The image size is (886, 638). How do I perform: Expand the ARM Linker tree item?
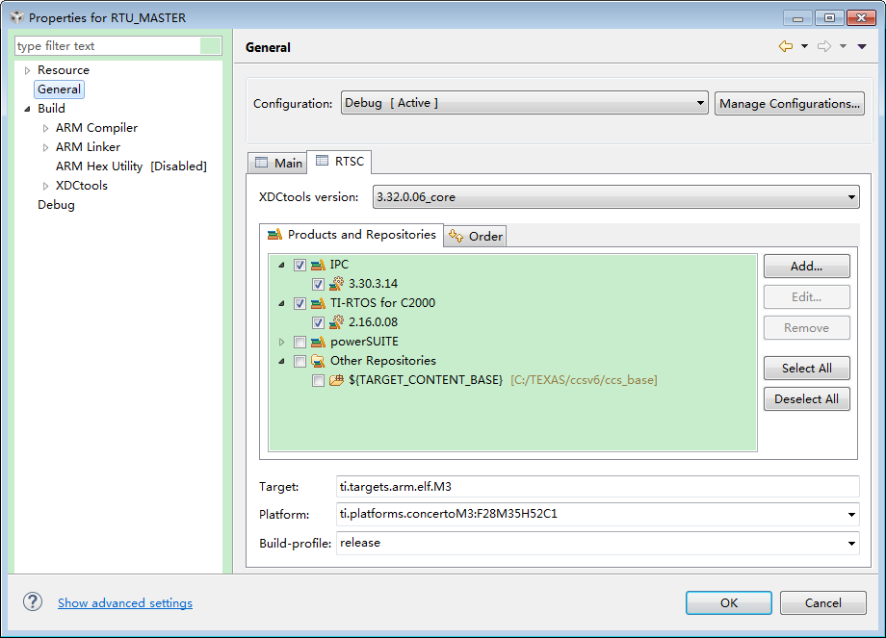coord(46,147)
